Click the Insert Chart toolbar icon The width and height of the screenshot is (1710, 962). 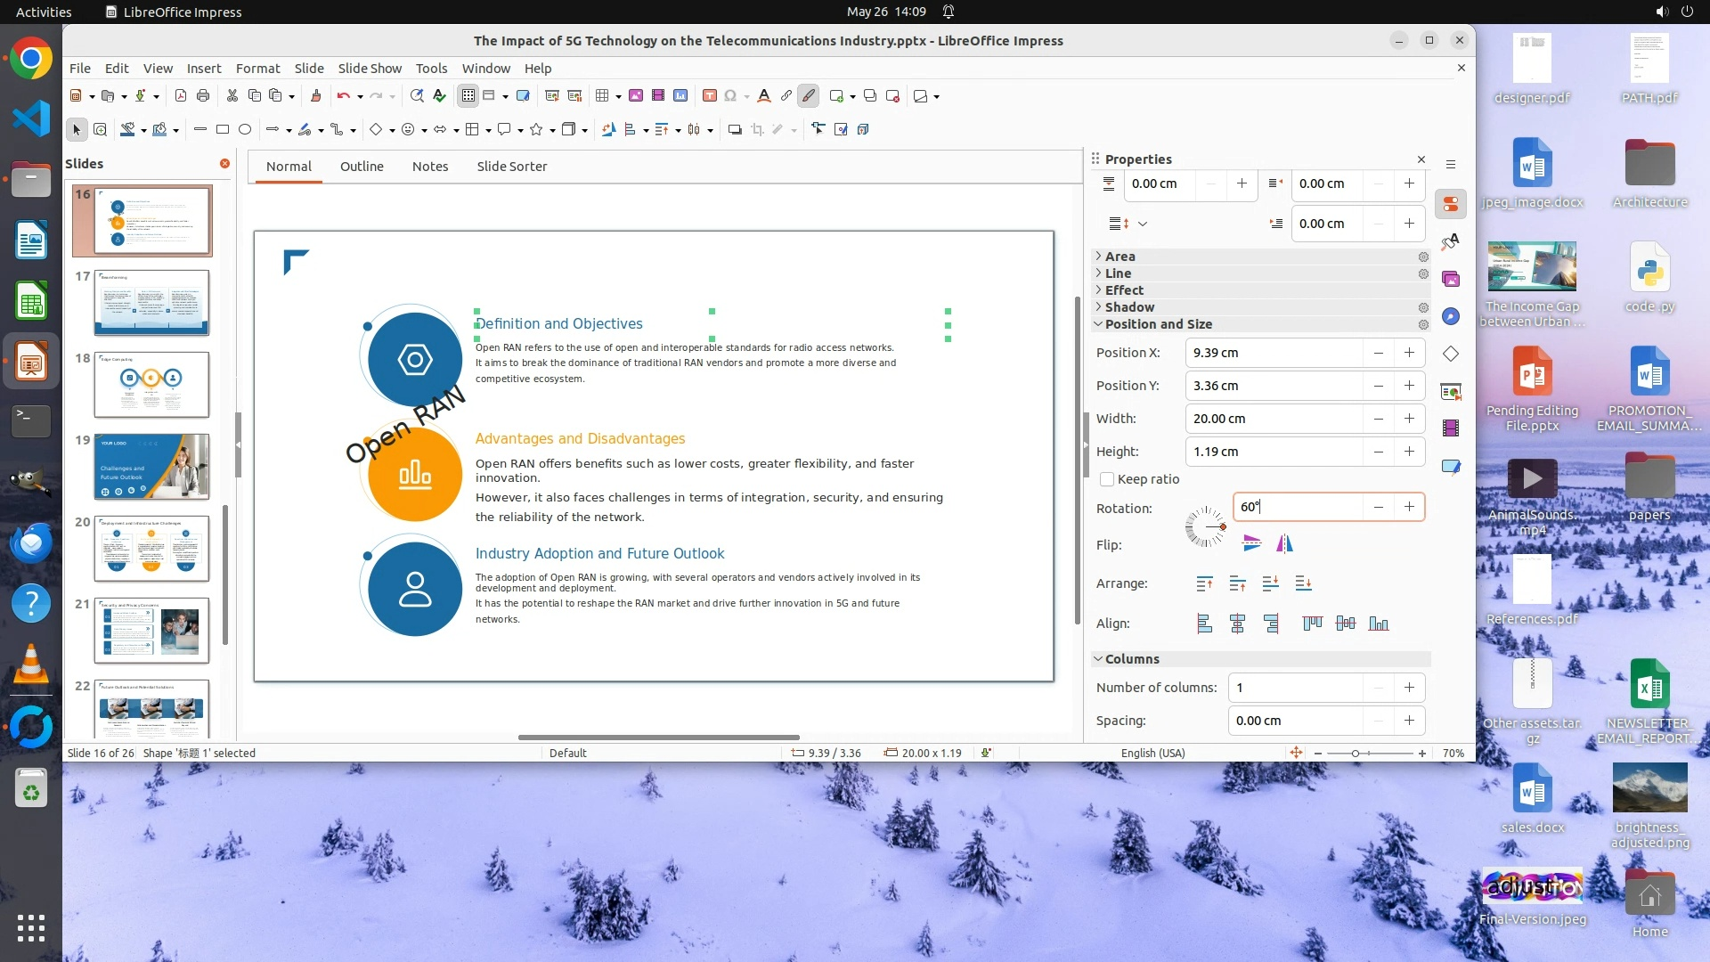pos(680,96)
